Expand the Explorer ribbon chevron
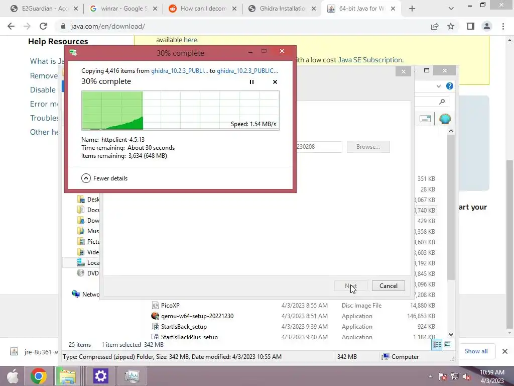This screenshot has width=514, height=386. pyautogui.click(x=439, y=86)
